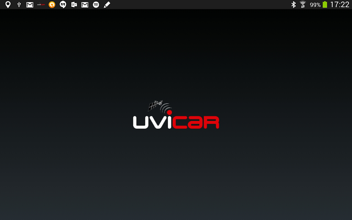The image size is (352, 220).
Task: Tap the 99% battery percentage
Action: [x=315, y=5]
